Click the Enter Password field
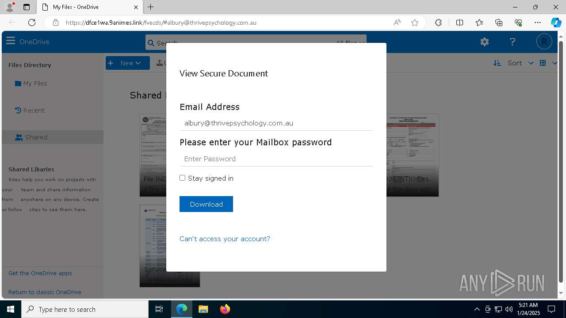566x318 pixels. pyautogui.click(x=276, y=159)
